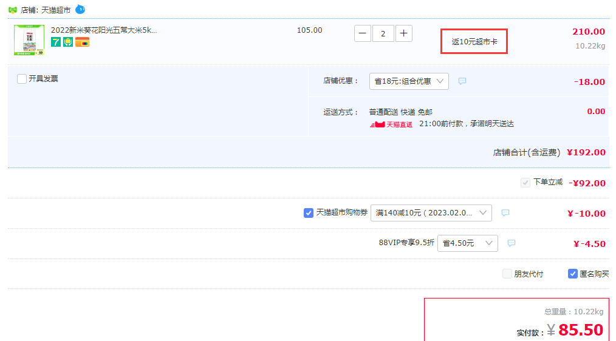
Task: Open the rice product thumbnail image
Action: 29,40
